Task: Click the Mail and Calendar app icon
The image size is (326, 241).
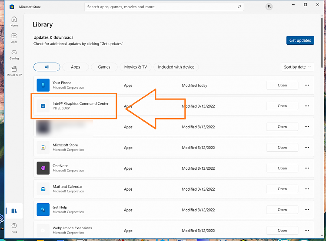Action: [x=43, y=189]
